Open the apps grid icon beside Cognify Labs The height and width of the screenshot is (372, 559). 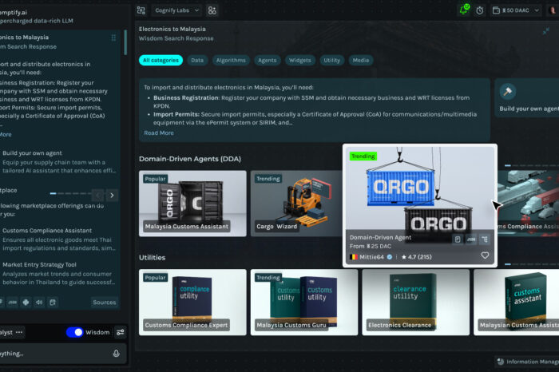coord(212,10)
